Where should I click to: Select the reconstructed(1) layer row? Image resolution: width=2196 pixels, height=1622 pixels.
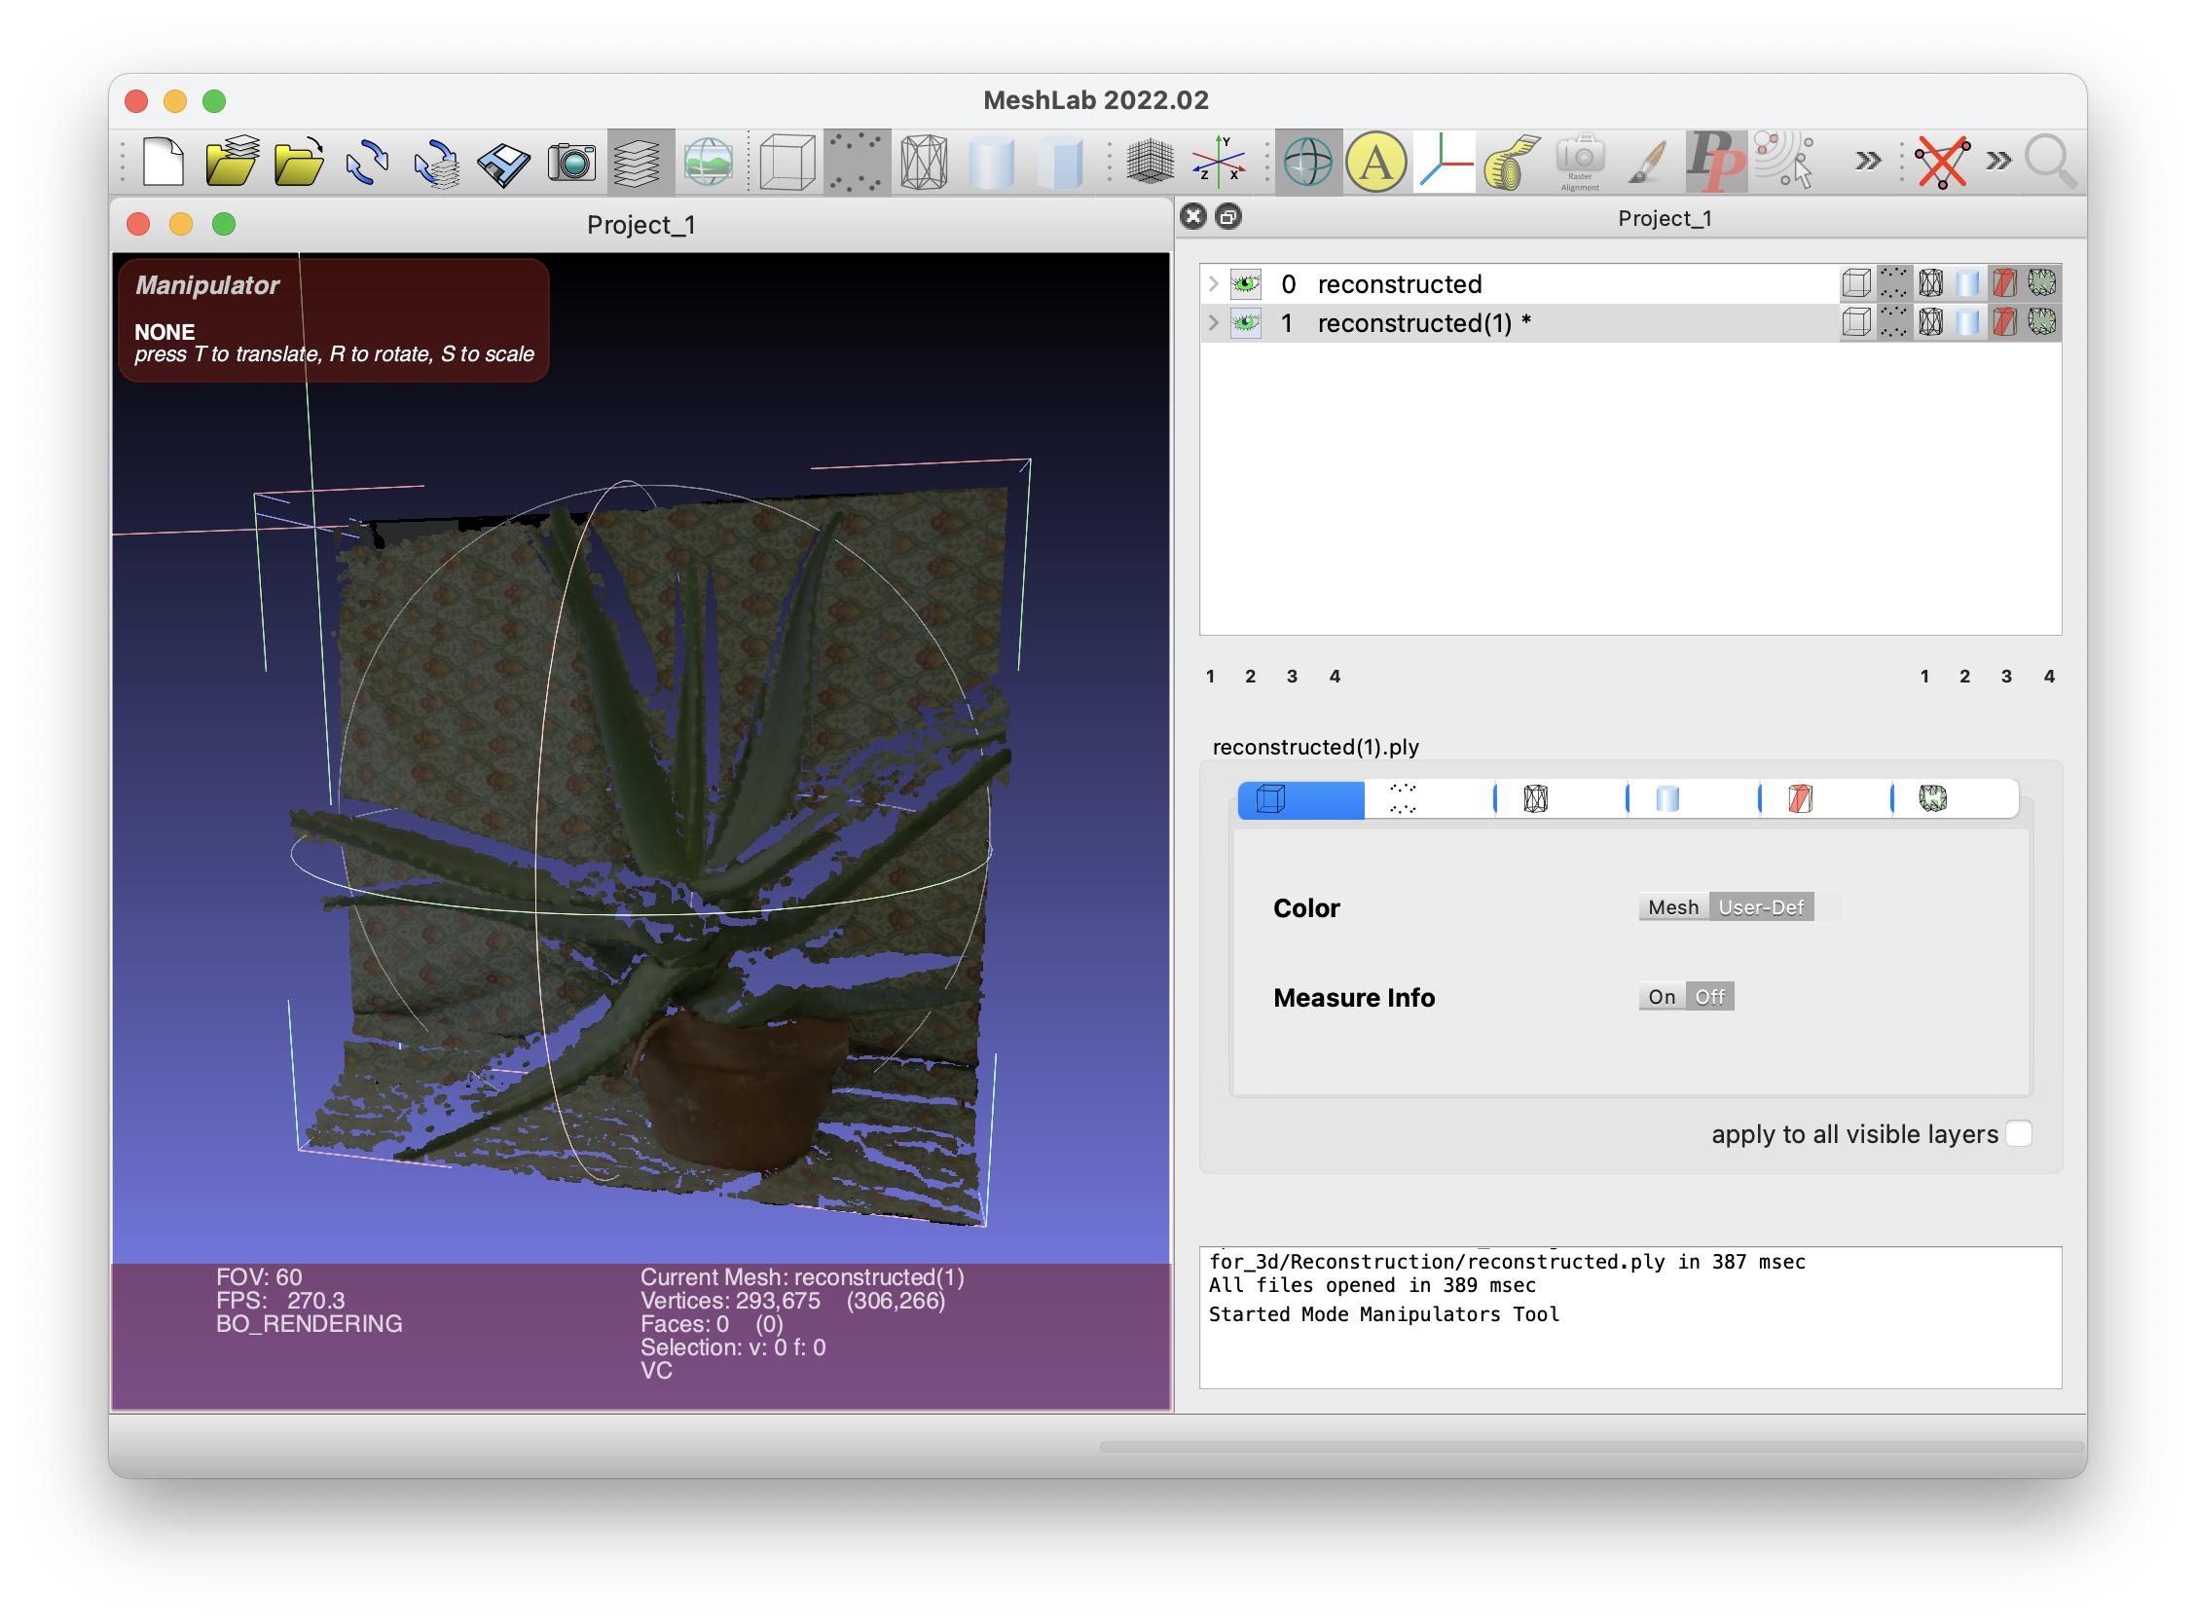tap(1630, 323)
